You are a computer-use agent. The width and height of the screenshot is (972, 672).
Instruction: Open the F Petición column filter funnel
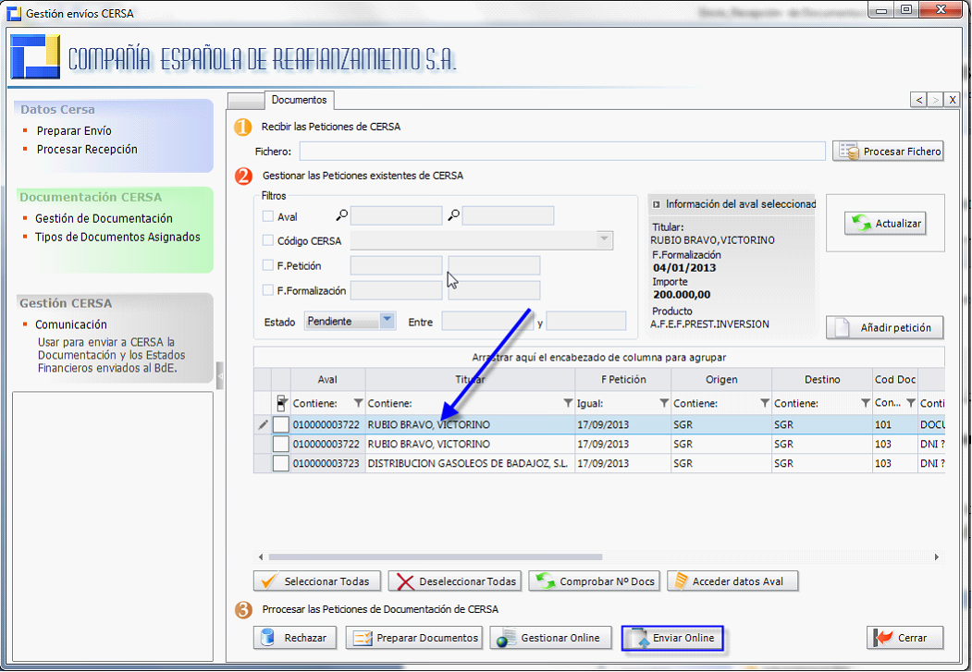(x=664, y=403)
